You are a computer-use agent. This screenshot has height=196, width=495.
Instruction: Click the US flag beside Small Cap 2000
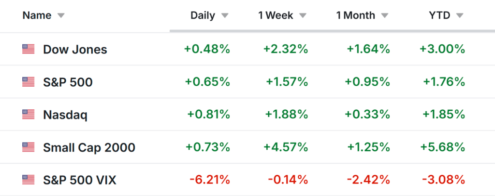click(29, 147)
